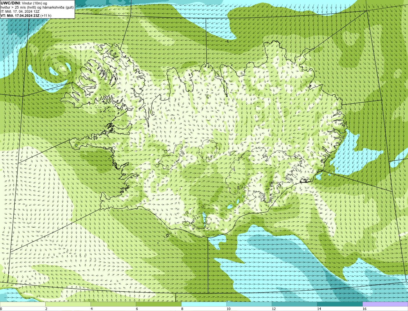
Task: Click the light cyan 8–10 m/s legend segment
Action: click(204, 304)
